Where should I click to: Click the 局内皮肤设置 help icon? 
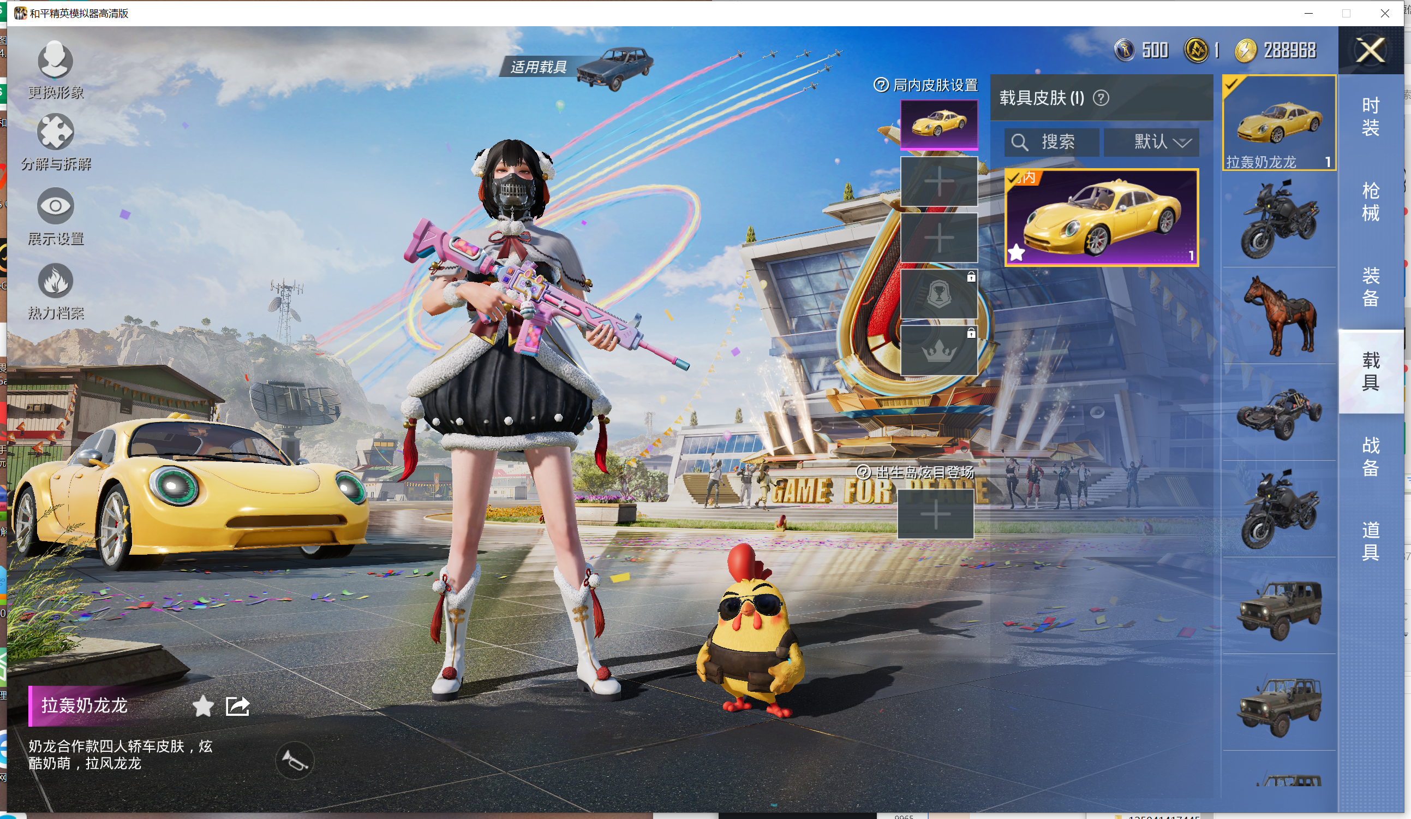[881, 85]
